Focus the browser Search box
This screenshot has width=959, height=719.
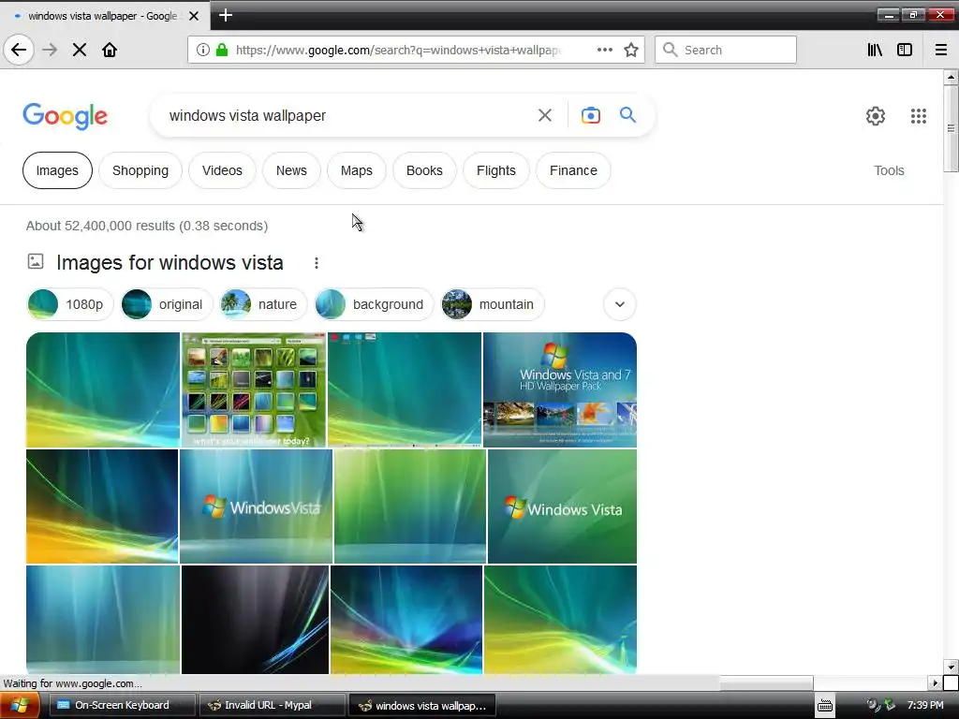coord(726,50)
